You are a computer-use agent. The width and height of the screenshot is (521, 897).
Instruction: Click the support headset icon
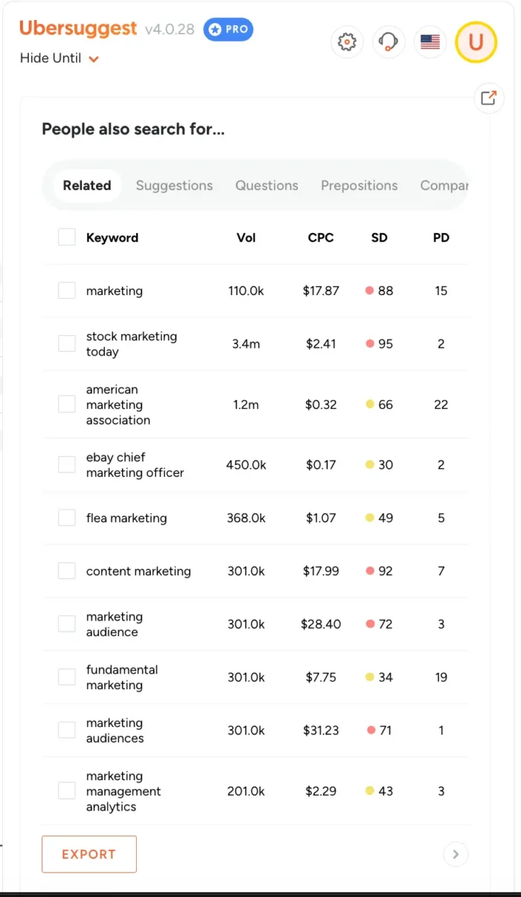pos(388,42)
